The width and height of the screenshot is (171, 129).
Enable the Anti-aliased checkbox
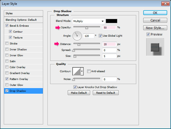pos(89,71)
